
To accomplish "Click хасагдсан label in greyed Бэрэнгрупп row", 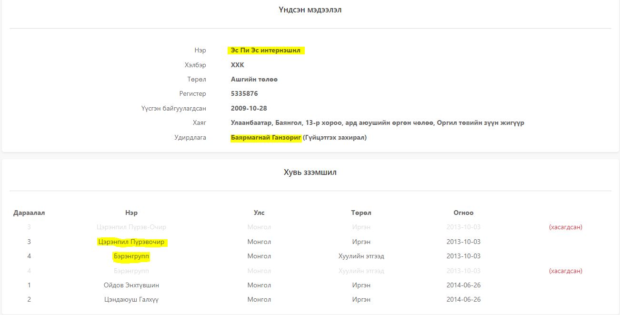I will click(565, 271).
